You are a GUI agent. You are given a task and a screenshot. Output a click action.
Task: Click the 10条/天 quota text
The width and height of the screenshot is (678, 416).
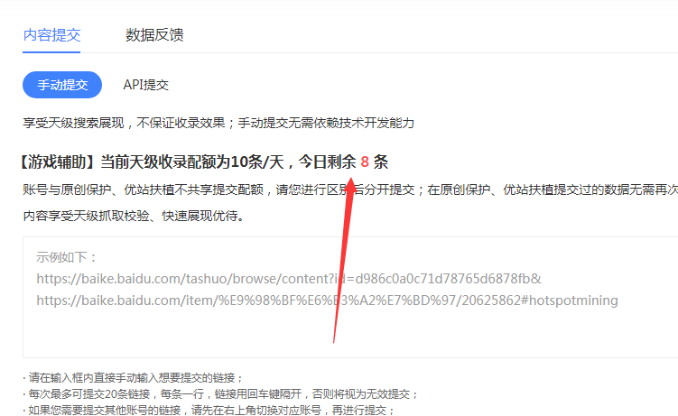[257, 162]
